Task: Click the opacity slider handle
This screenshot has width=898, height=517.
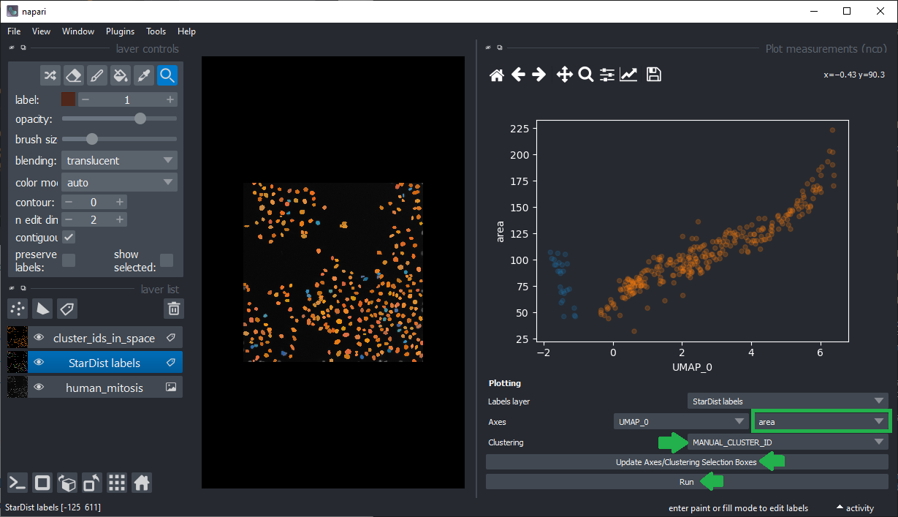Action: (140, 118)
